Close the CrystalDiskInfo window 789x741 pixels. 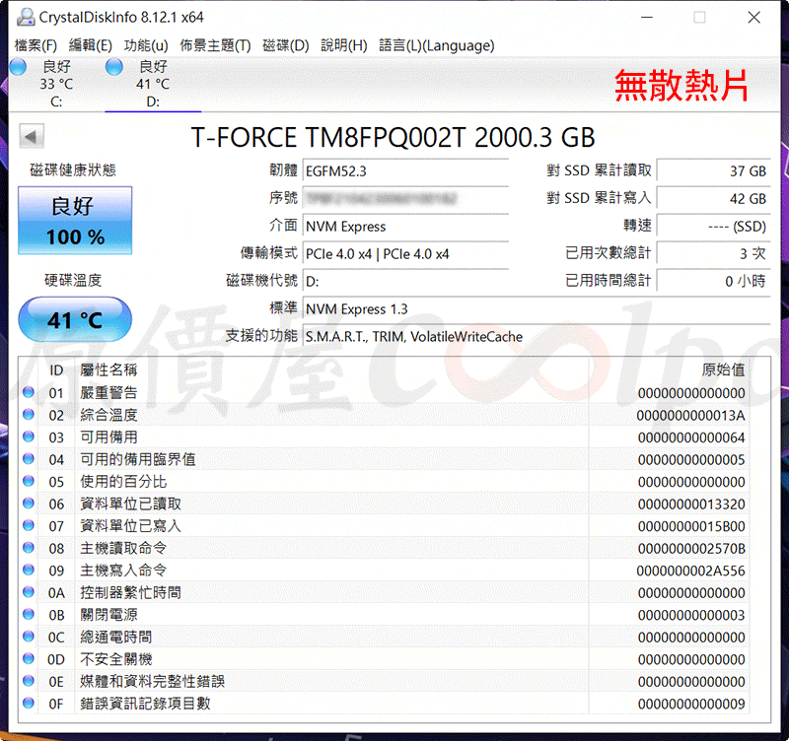tap(753, 17)
